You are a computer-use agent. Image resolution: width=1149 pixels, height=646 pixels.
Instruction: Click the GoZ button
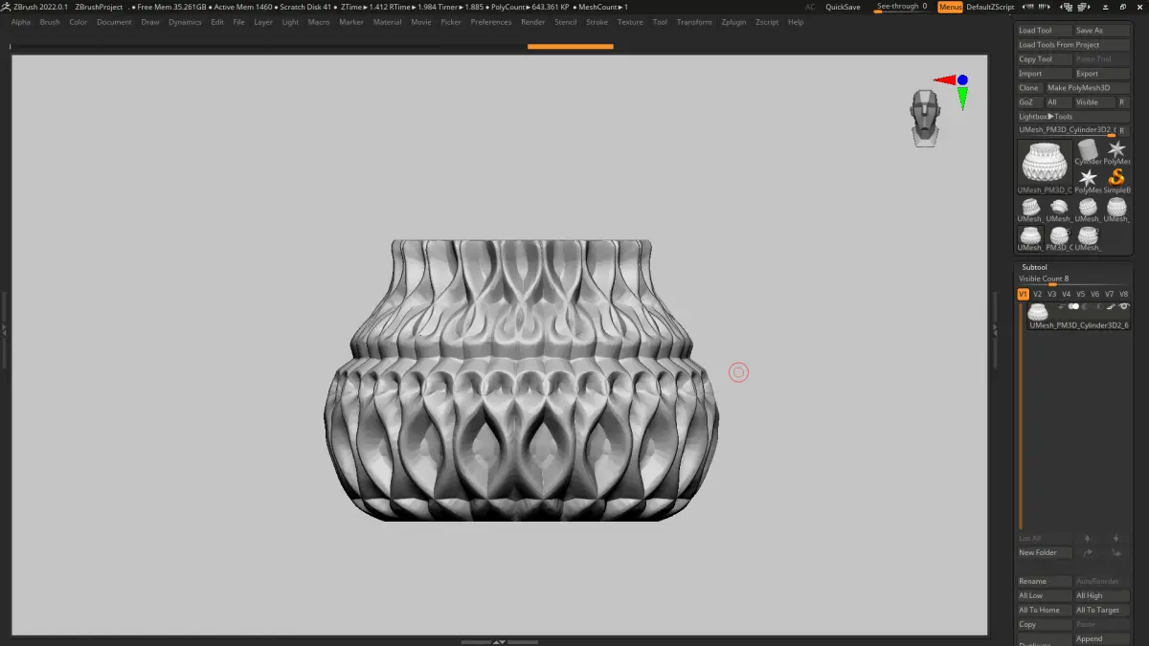click(x=1029, y=102)
